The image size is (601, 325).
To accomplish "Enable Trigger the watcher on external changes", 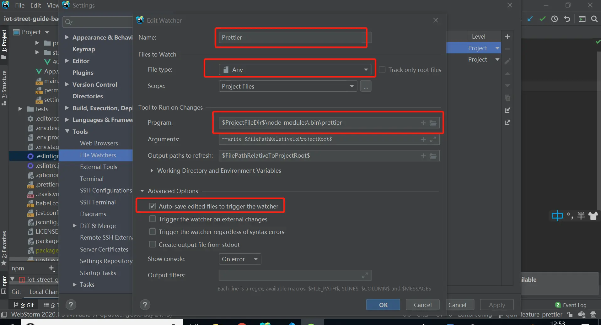I will (x=153, y=219).
